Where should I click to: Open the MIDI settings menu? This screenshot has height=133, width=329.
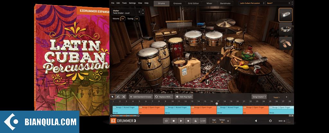(282, 121)
